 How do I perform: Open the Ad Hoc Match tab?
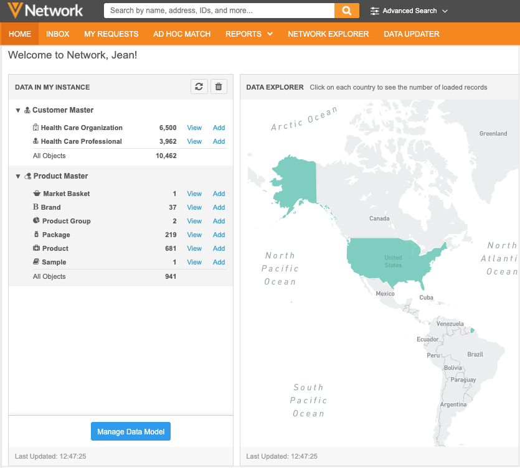182,34
